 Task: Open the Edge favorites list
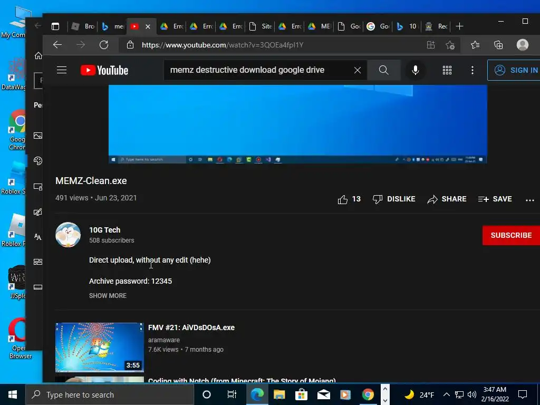475,45
